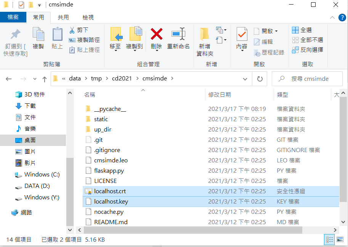Switch to the 檢視 (View) ribbon tab
Image resolution: width=348 pixels, height=247 pixels.
88,18
